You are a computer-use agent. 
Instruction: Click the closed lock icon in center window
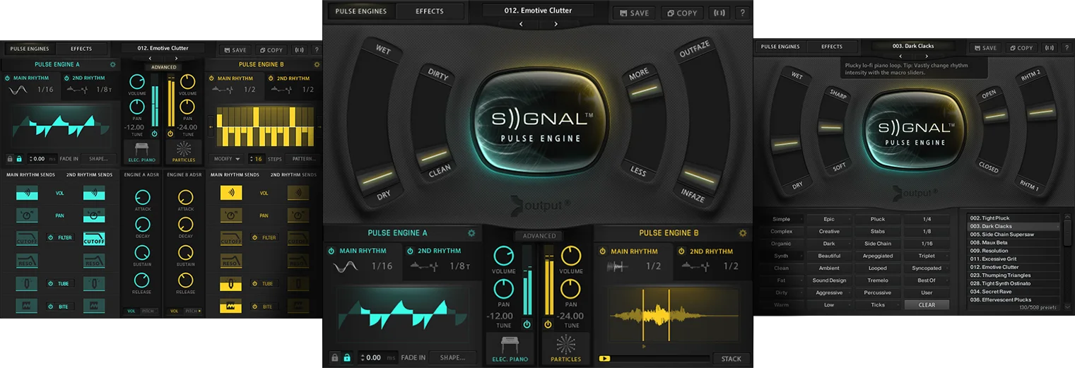(335, 357)
